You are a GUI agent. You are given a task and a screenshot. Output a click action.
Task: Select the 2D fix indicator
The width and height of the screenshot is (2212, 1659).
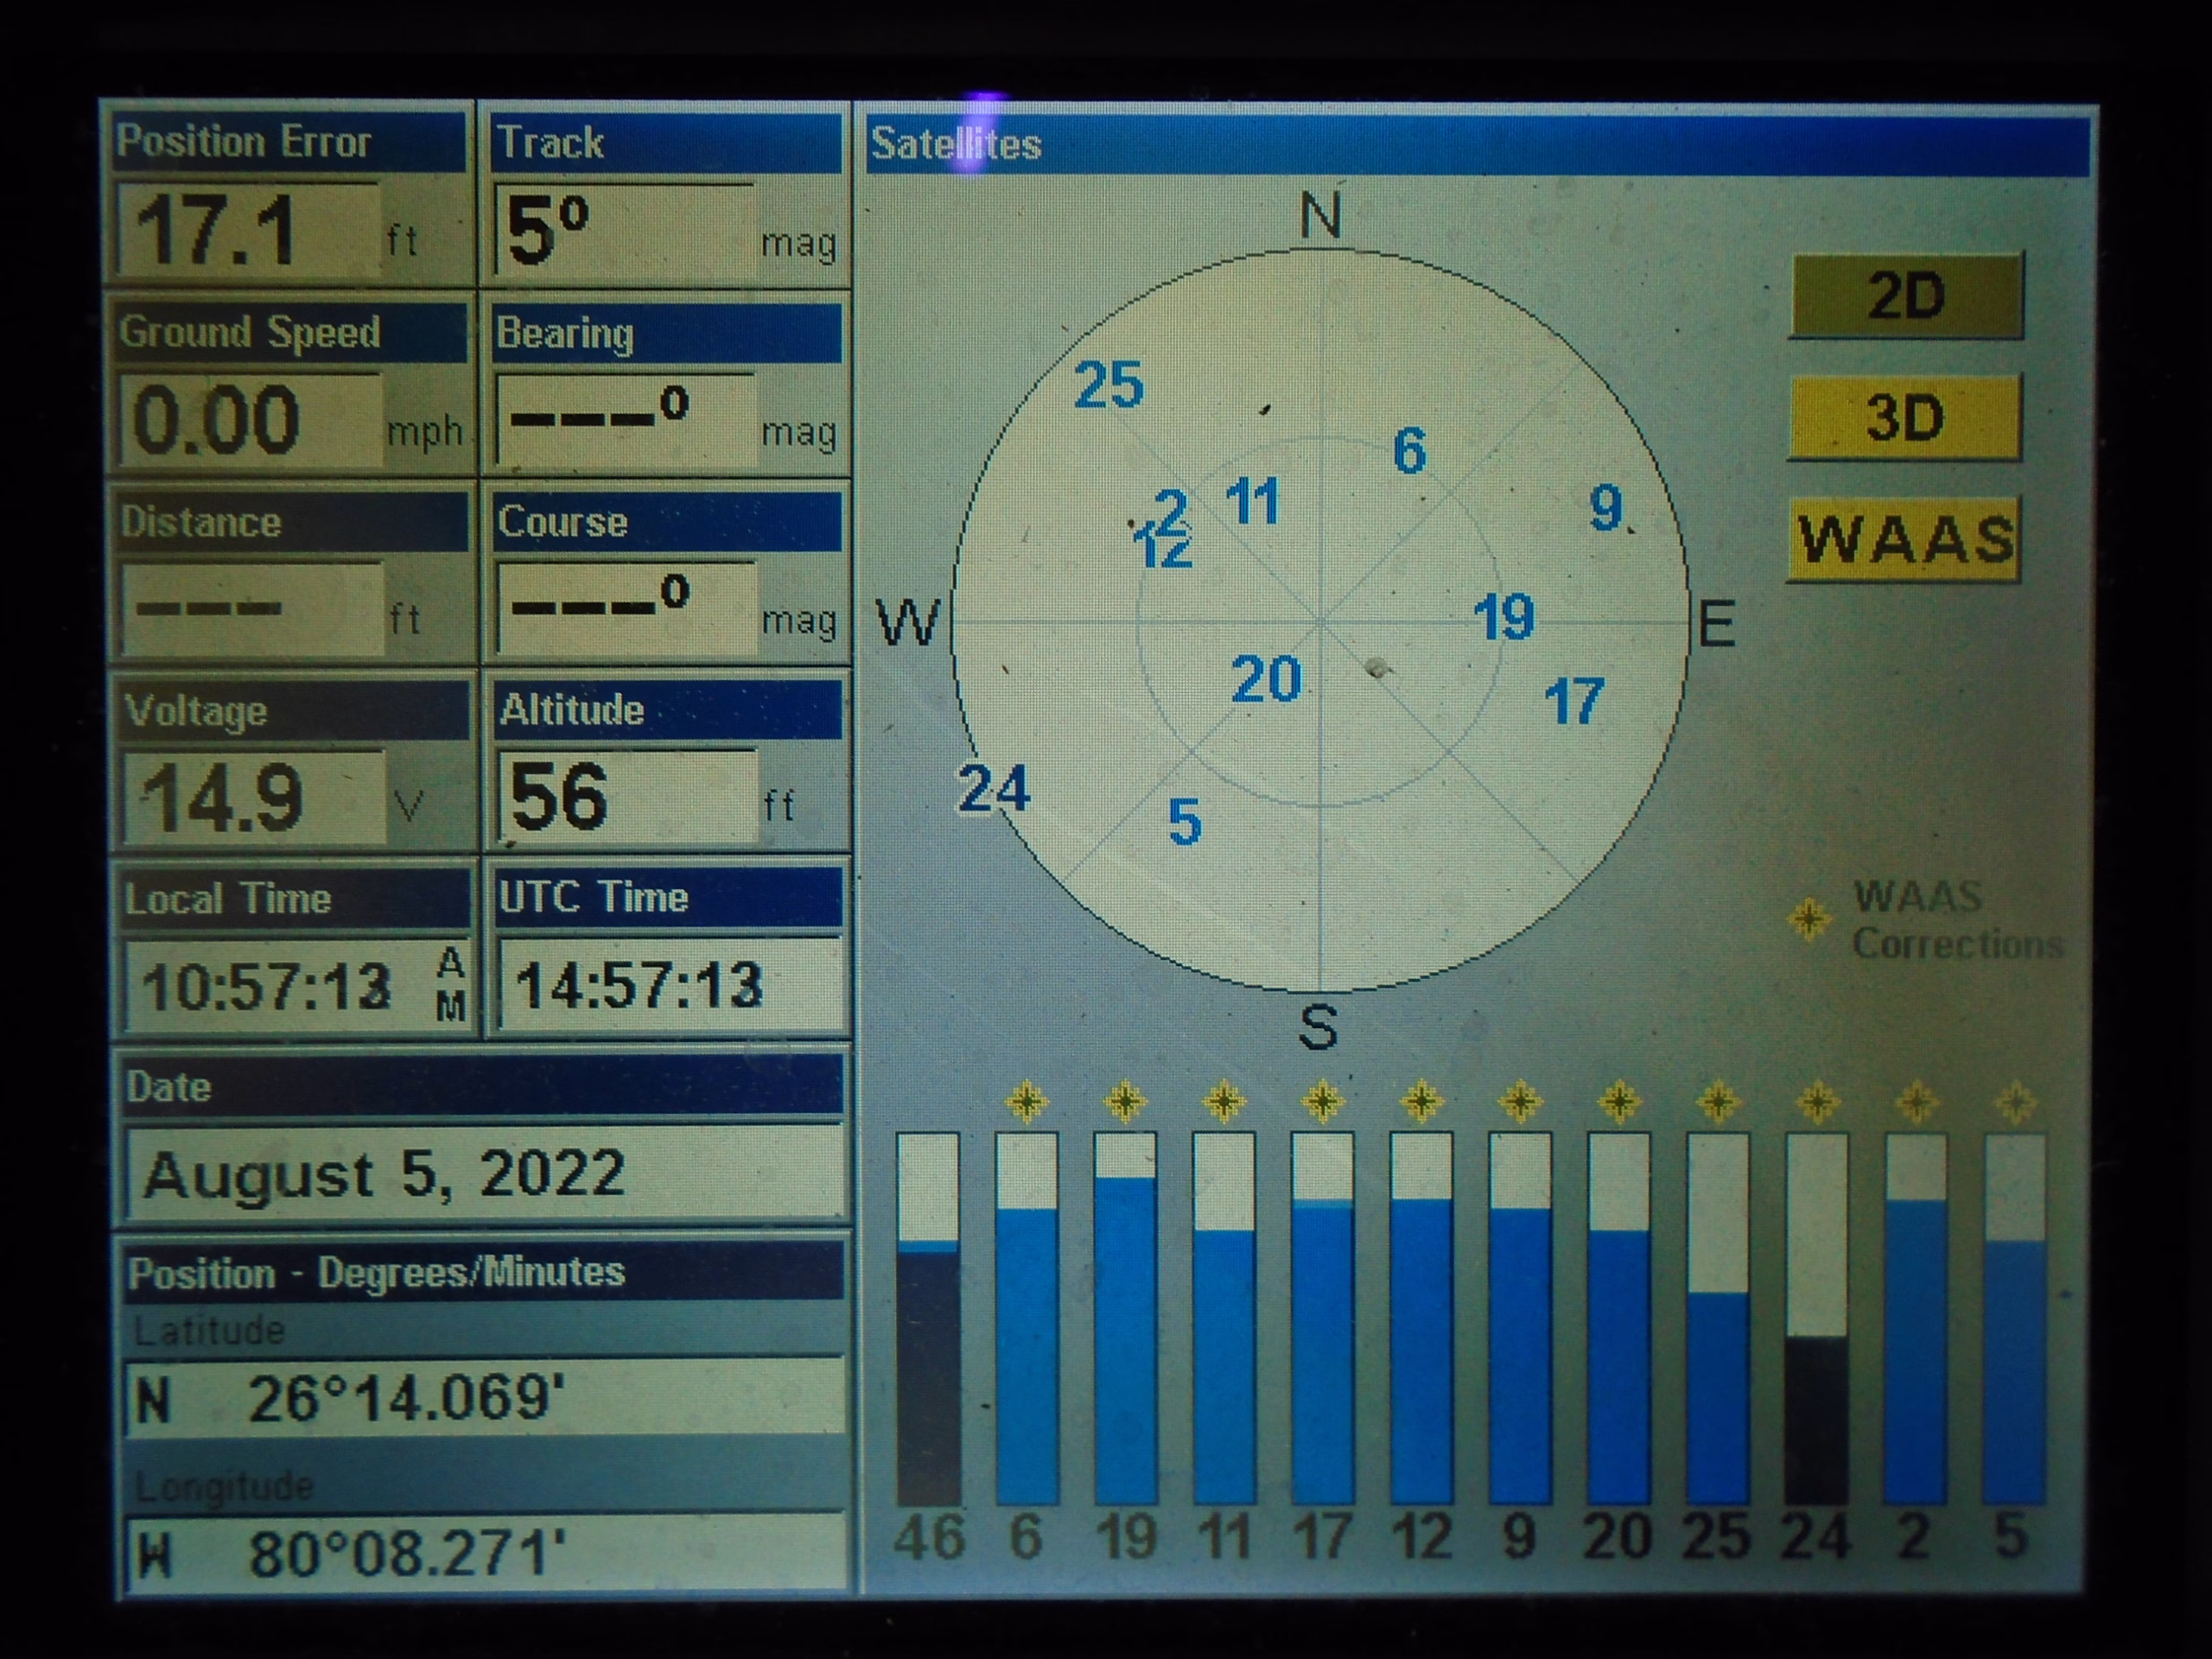tap(1905, 296)
